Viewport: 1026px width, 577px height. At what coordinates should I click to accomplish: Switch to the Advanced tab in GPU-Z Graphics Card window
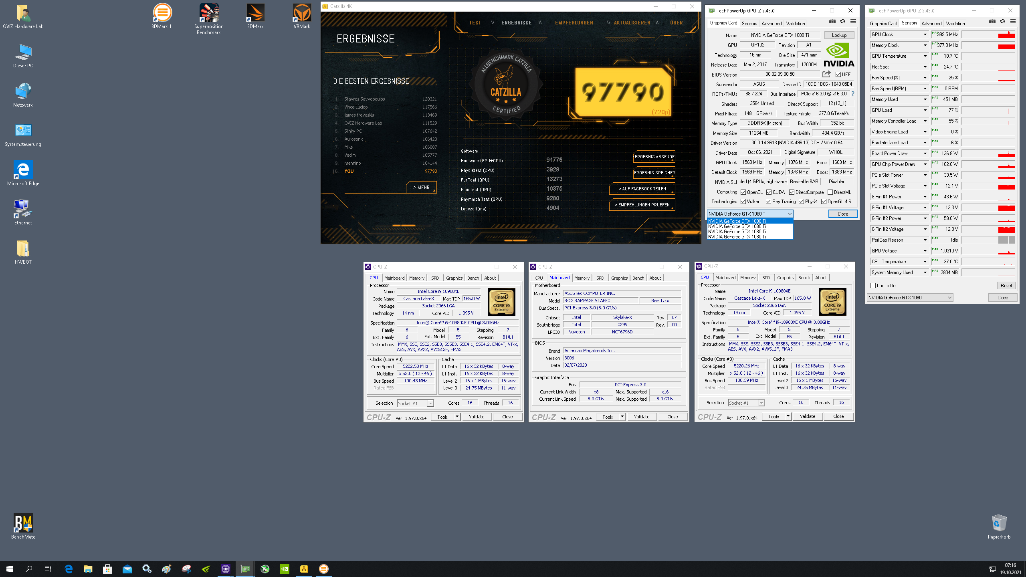click(x=771, y=24)
